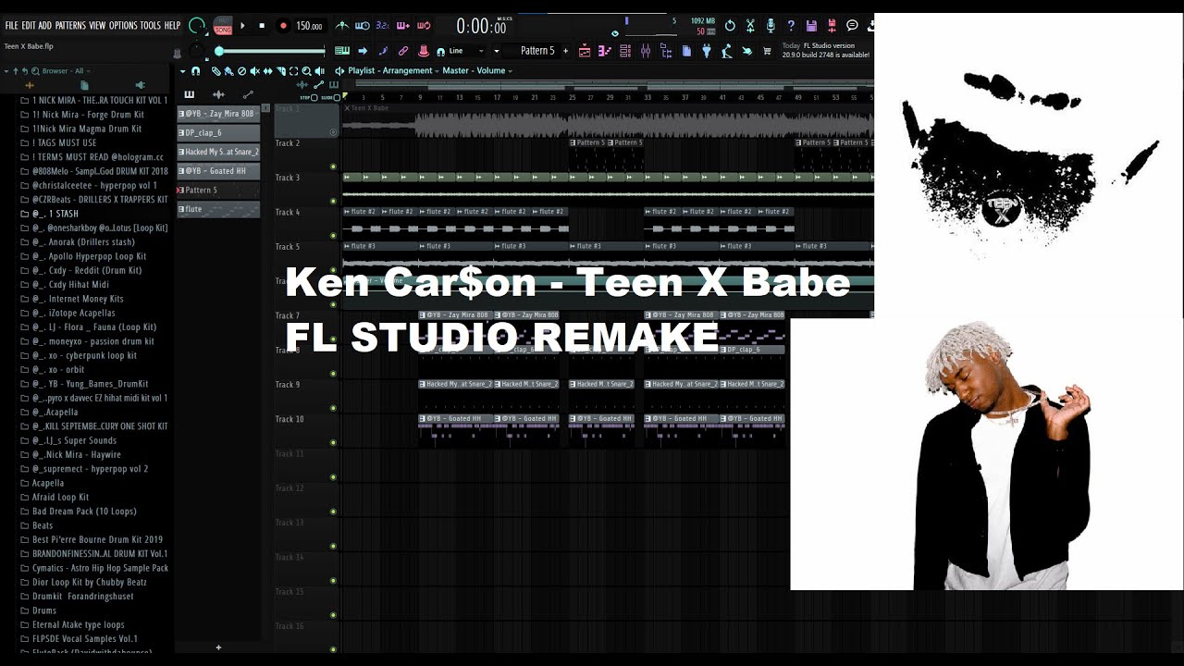Open the tempo tapper icon
1184x666 pixels.
pyautogui.click(x=727, y=51)
